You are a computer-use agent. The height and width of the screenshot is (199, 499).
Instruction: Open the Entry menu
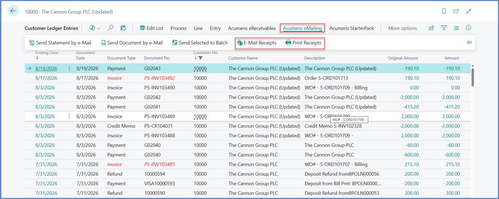click(x=215, y=28)
